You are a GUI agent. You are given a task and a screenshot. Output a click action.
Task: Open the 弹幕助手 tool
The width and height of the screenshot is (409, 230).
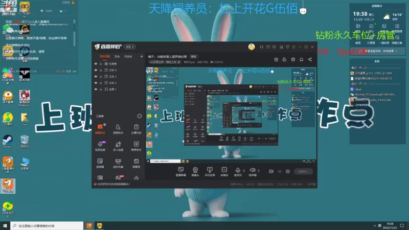click(100, 129)
